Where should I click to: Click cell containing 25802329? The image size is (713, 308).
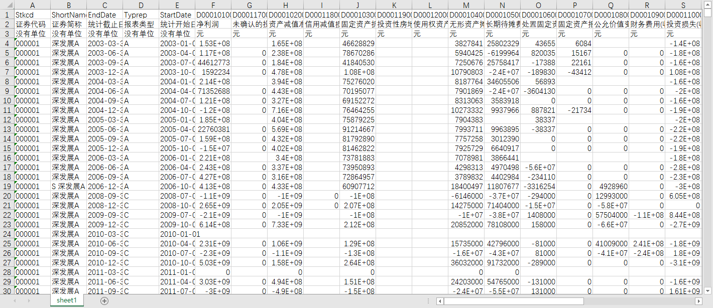pos(502,43)
